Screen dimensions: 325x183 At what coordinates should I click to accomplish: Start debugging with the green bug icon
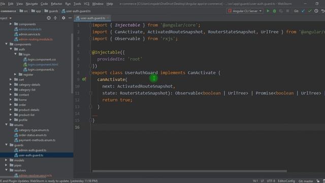pos(274,11)
